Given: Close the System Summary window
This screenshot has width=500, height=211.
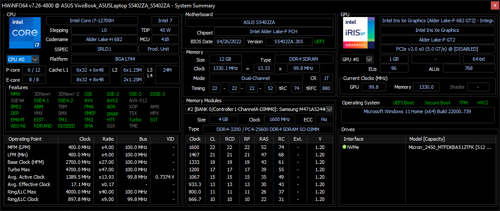Looking at the screenshot, I should [494, 5].
